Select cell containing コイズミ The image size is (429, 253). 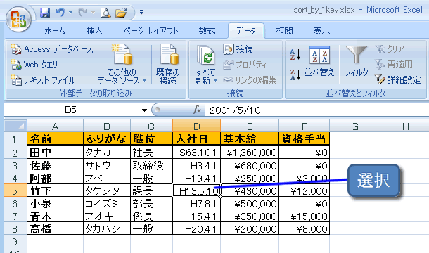point(107,204)
